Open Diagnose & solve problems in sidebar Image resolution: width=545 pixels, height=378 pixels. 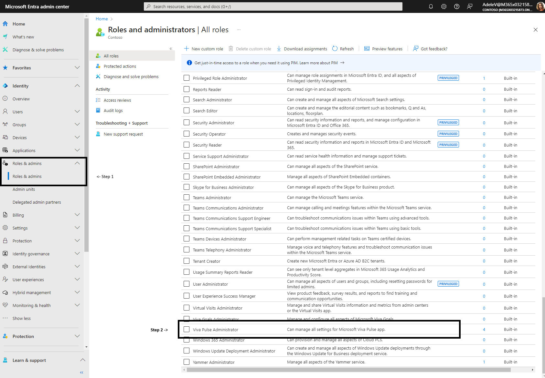pos(38,50)
